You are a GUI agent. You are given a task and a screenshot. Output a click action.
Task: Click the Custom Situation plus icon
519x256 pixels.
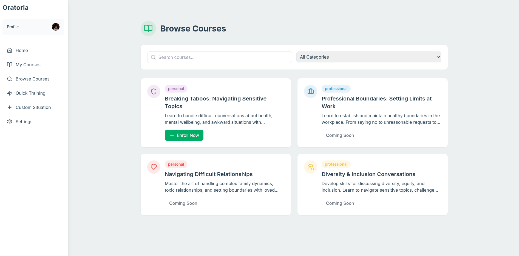(10, 107)
